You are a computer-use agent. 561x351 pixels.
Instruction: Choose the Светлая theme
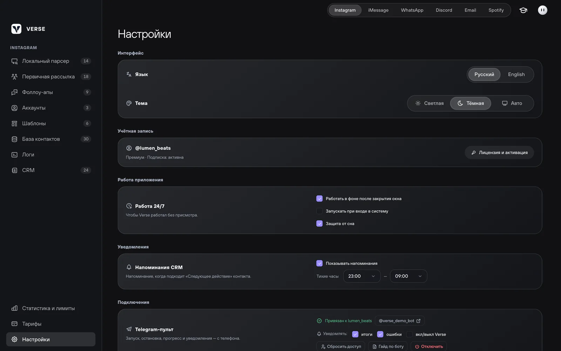point(429,103)
